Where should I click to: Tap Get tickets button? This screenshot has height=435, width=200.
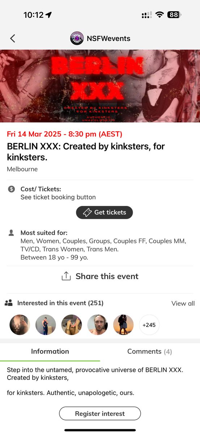click(105, 212)
